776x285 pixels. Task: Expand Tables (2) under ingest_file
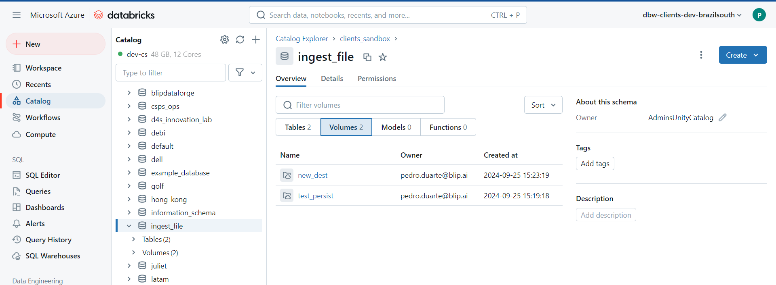[133, 239]
